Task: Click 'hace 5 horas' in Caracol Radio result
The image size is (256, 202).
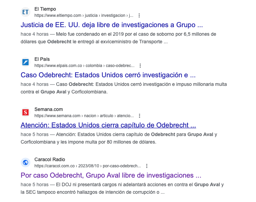Action: tap(34, 184)
